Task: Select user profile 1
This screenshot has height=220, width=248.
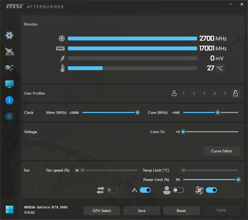Action: pyautogui.click(x=184, y=93)
